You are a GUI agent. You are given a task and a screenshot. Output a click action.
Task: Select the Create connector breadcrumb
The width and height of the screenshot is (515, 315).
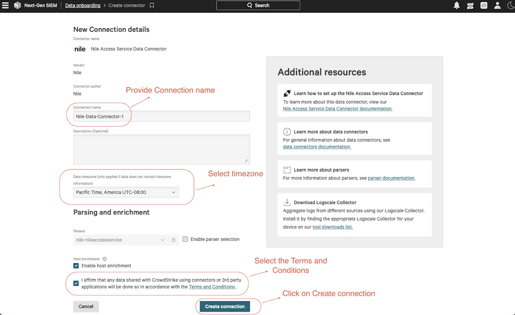tap(127, 5)
